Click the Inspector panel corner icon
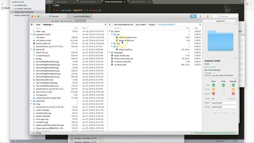 [x=237, y=21]
